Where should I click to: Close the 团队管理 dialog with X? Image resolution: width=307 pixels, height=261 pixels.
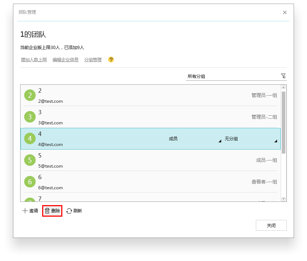[285, 13]
